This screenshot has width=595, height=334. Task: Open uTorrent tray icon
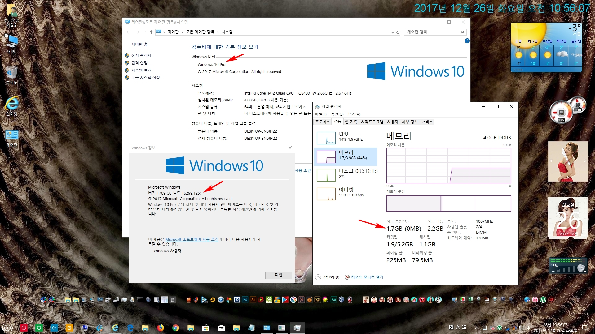(500, 328)
